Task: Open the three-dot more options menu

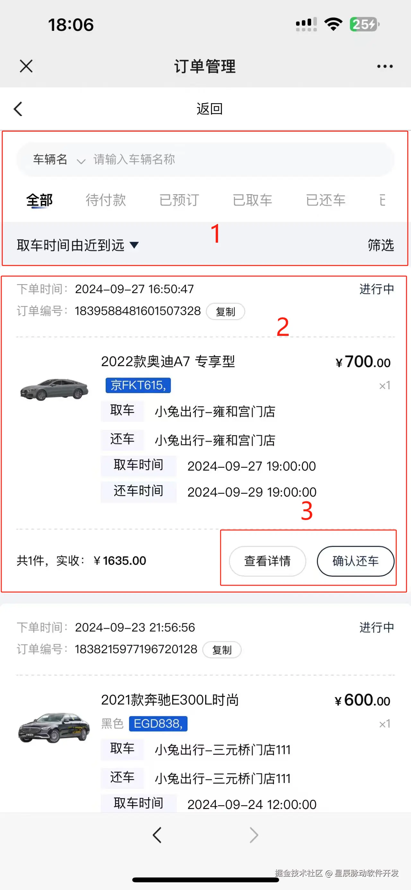Action: point(384,66)
